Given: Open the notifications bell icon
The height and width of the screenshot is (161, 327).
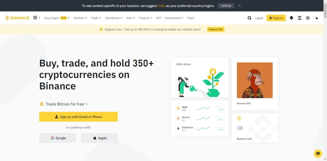Looking at the screenshot, I should click(x=291, y=18).
